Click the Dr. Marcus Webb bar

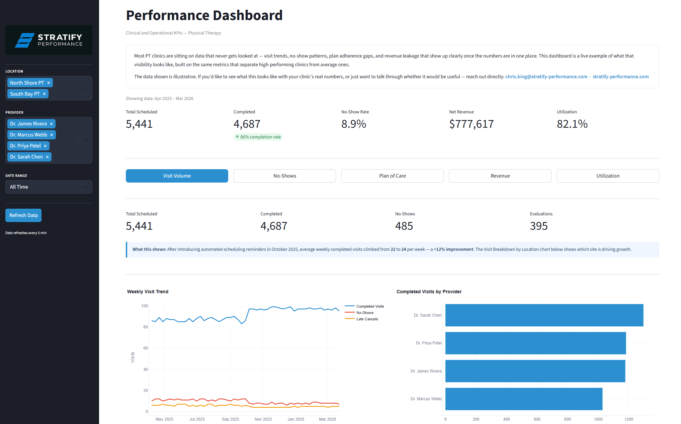(524, 399)
